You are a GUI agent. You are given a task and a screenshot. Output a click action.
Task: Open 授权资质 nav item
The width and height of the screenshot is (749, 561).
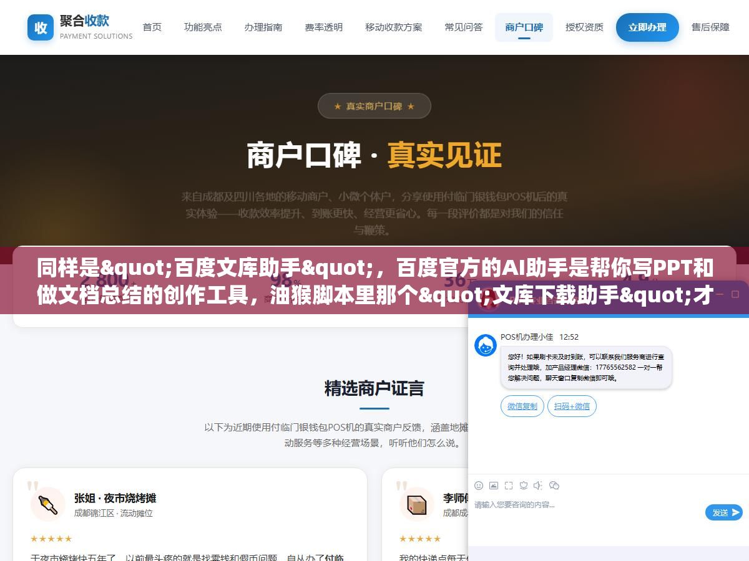coord(584,27)
